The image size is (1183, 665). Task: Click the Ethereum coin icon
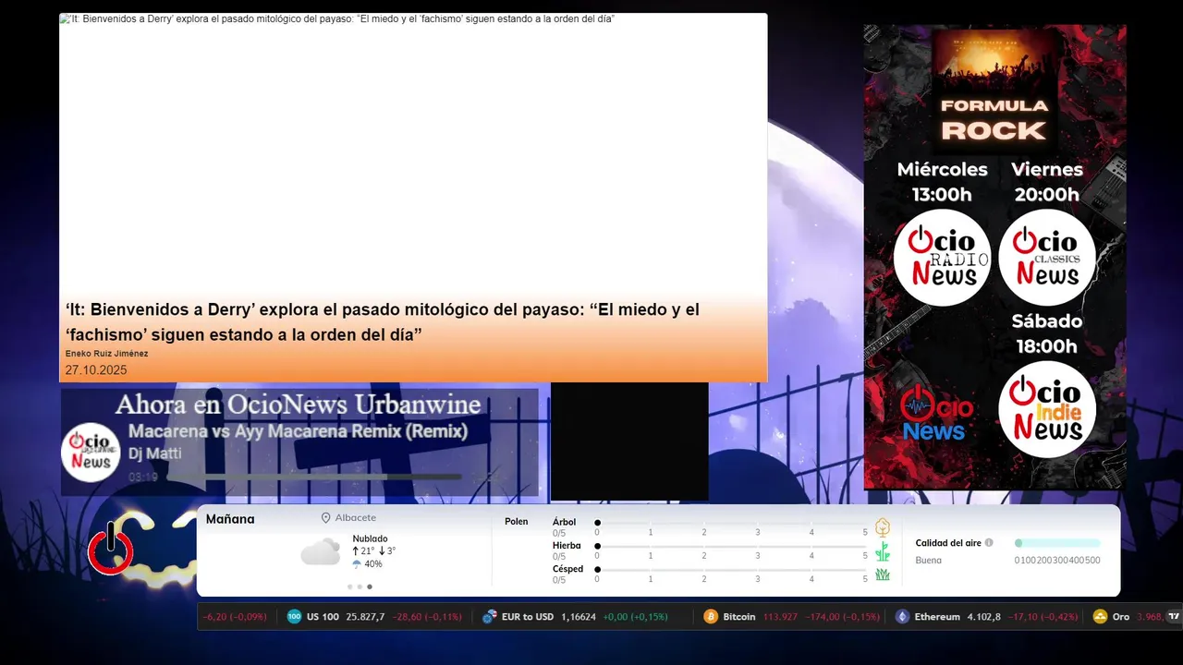[x=902, y=617]
